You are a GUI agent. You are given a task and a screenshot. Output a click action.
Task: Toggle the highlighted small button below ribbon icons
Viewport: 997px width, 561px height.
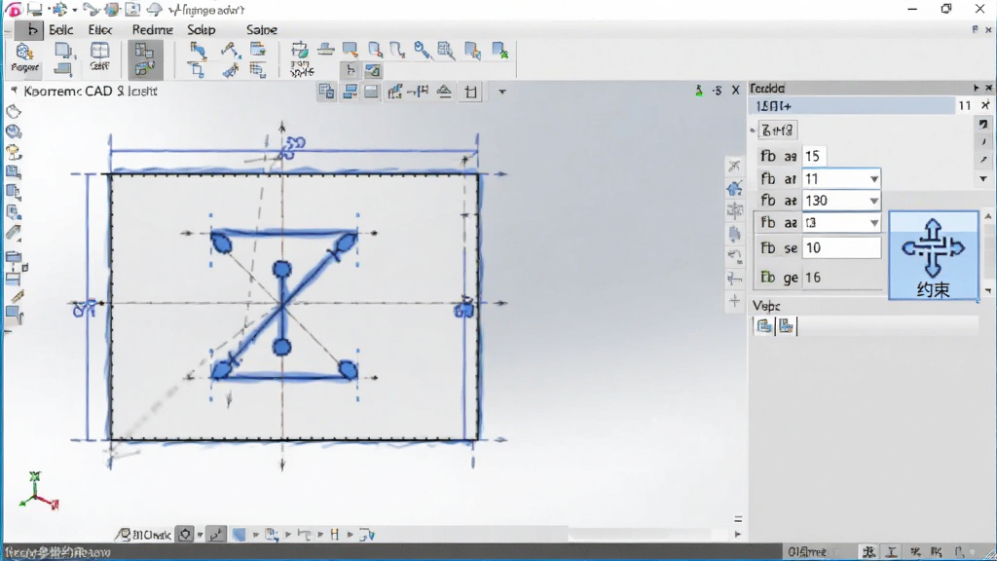pyautogui.click(x=351, y=70)
